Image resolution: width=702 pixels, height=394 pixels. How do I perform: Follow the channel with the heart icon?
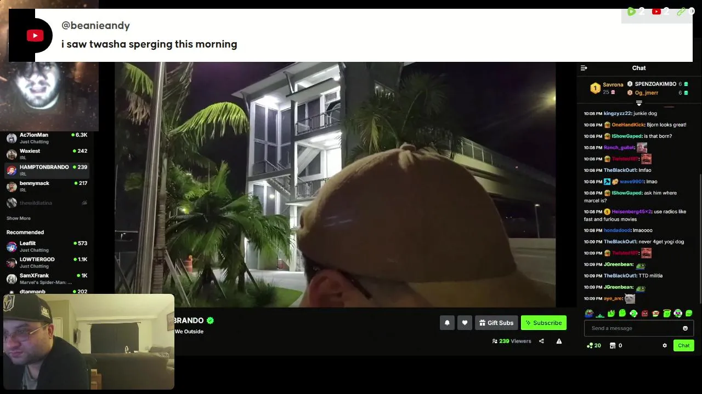pos(465,323)
